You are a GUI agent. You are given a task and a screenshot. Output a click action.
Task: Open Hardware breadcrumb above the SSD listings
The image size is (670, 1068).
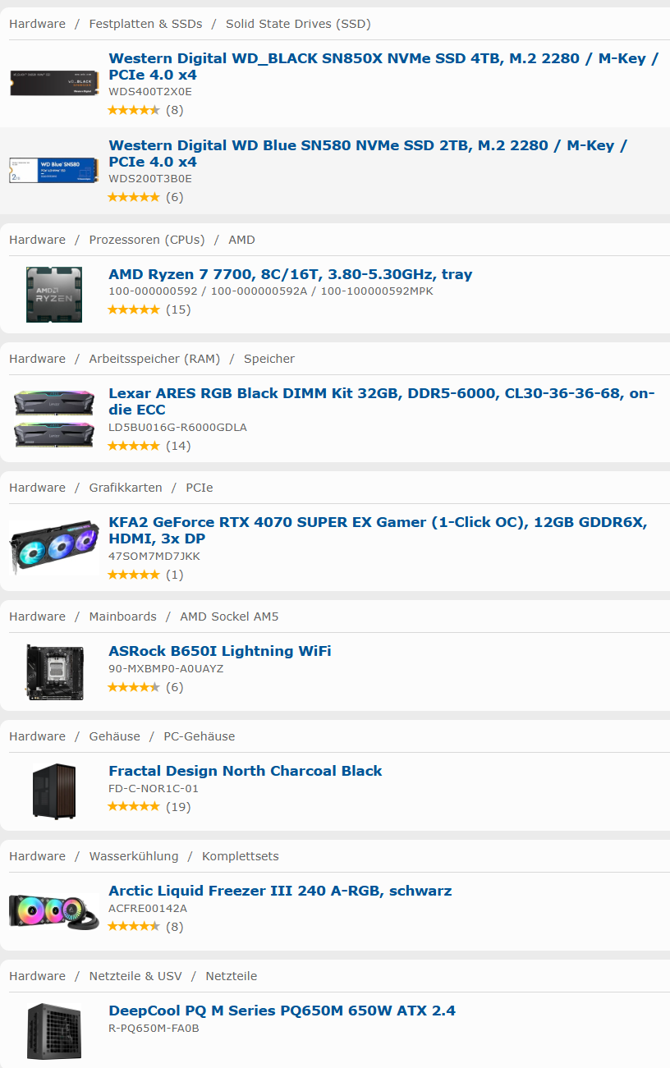(37, 24)
